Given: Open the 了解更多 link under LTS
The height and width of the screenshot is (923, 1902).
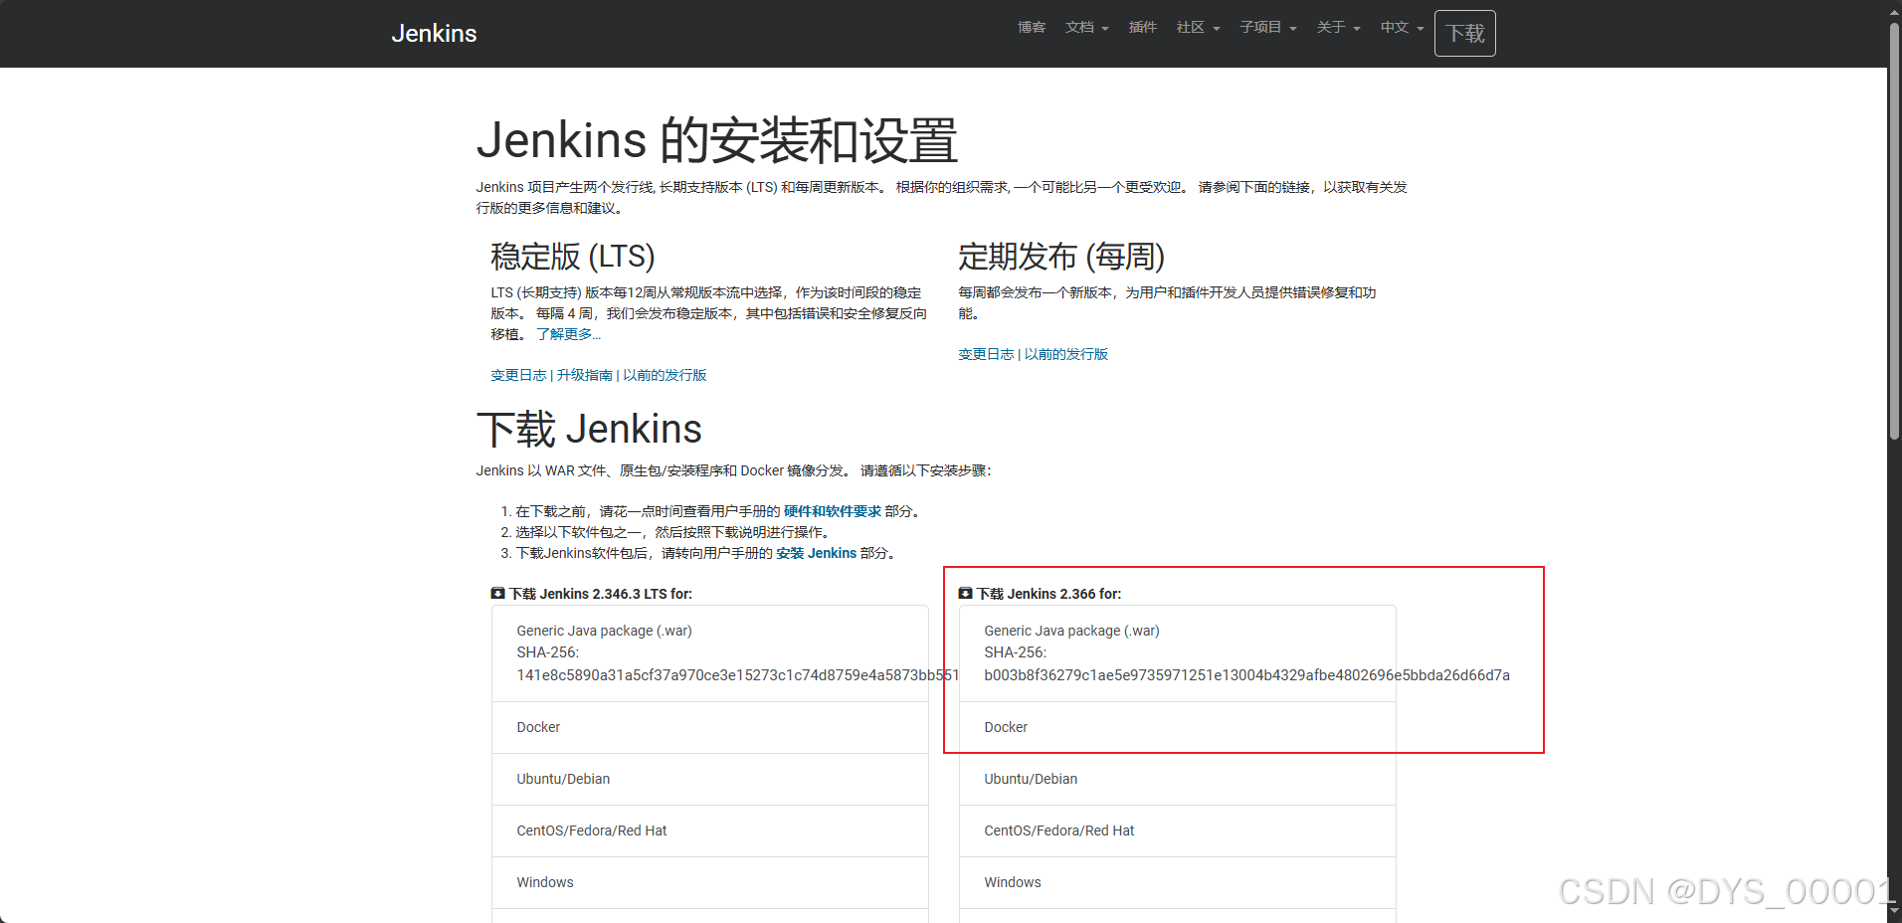Looking at the screenshot, I should (568, 334).
